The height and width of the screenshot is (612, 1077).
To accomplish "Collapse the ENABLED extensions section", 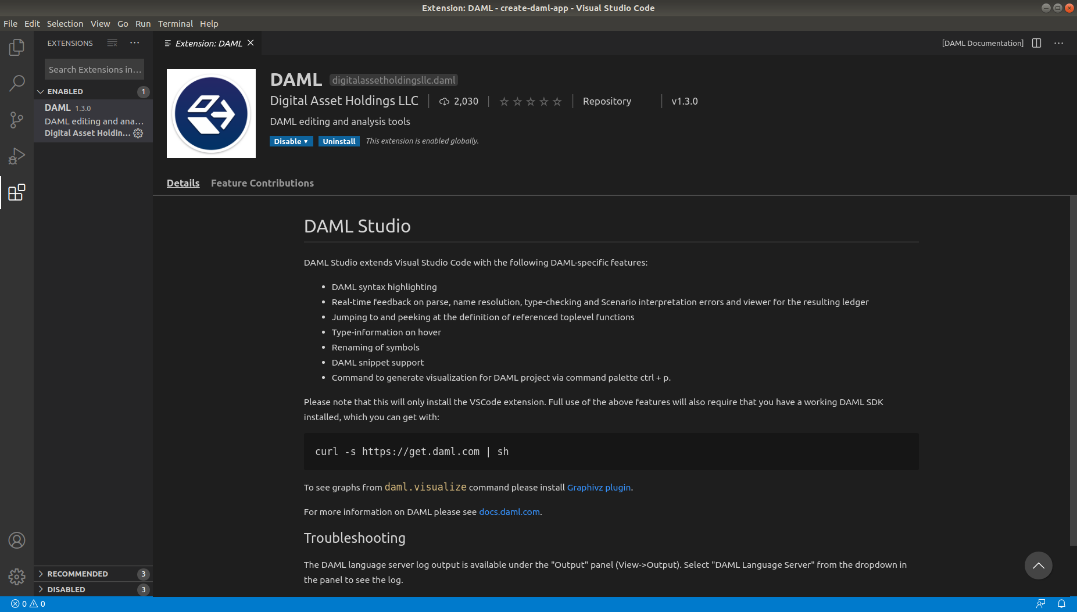I will click(40, 91).
